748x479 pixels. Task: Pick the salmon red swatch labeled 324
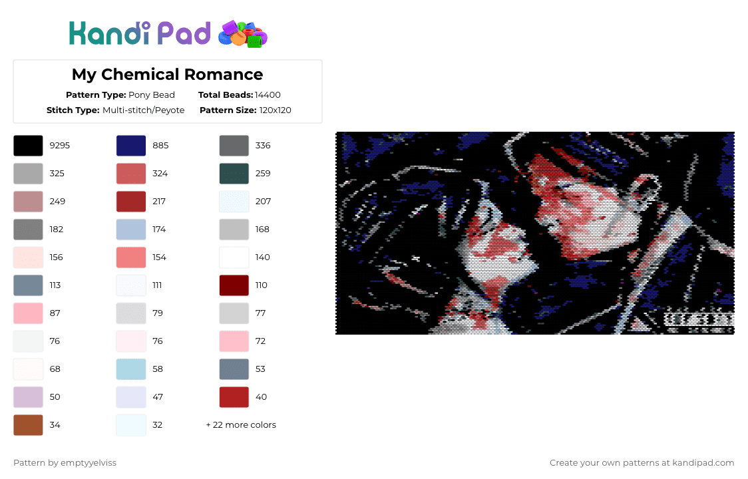coord(131,174)
